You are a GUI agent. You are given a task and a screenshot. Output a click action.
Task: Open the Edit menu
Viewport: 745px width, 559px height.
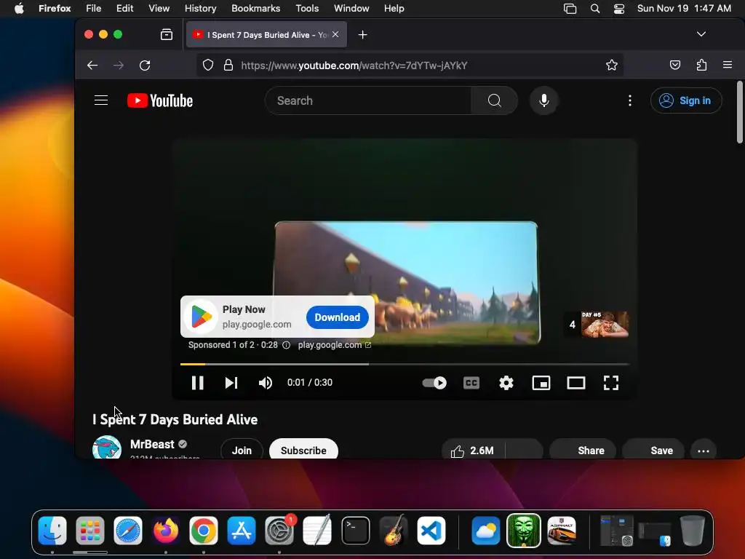point(124,9)
